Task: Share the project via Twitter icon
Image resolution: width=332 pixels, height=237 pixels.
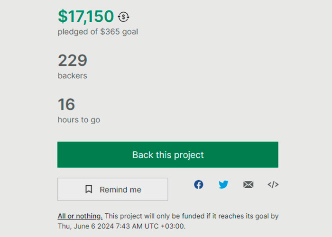Action: [223, 184]
